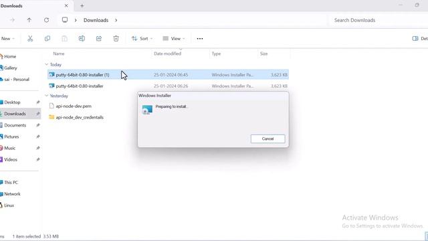Select api-node-dev.pem file name

pos(74,106)
